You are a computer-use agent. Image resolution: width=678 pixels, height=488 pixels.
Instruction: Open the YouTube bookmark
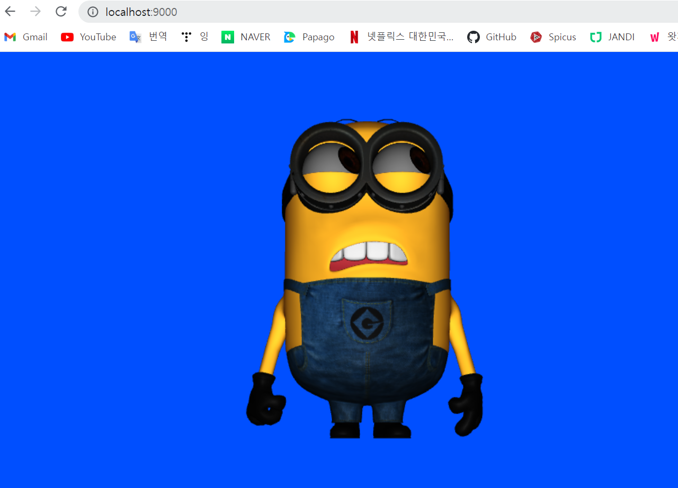pyautogui.click(x=88, y=37)
